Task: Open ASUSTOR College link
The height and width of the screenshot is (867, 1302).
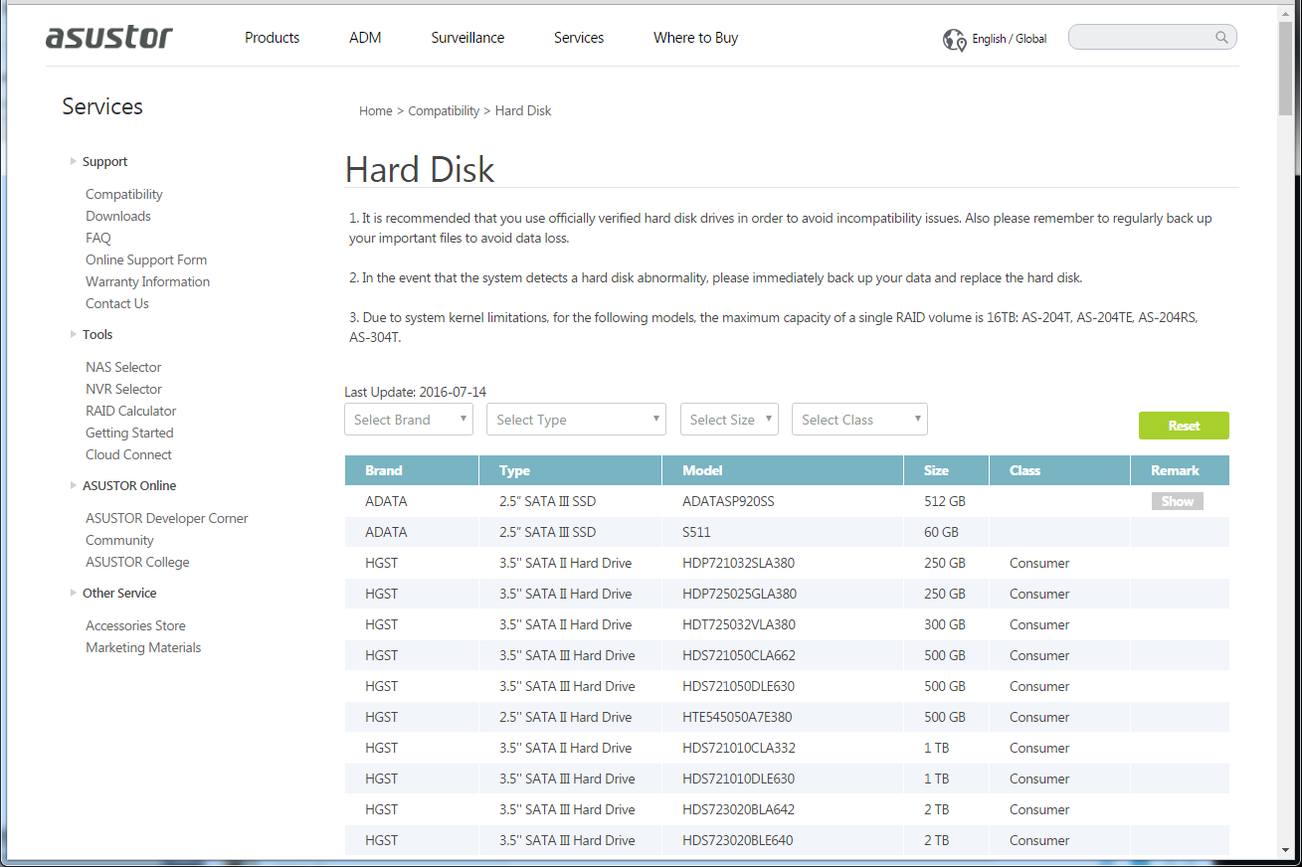Action: click(137, 563)
